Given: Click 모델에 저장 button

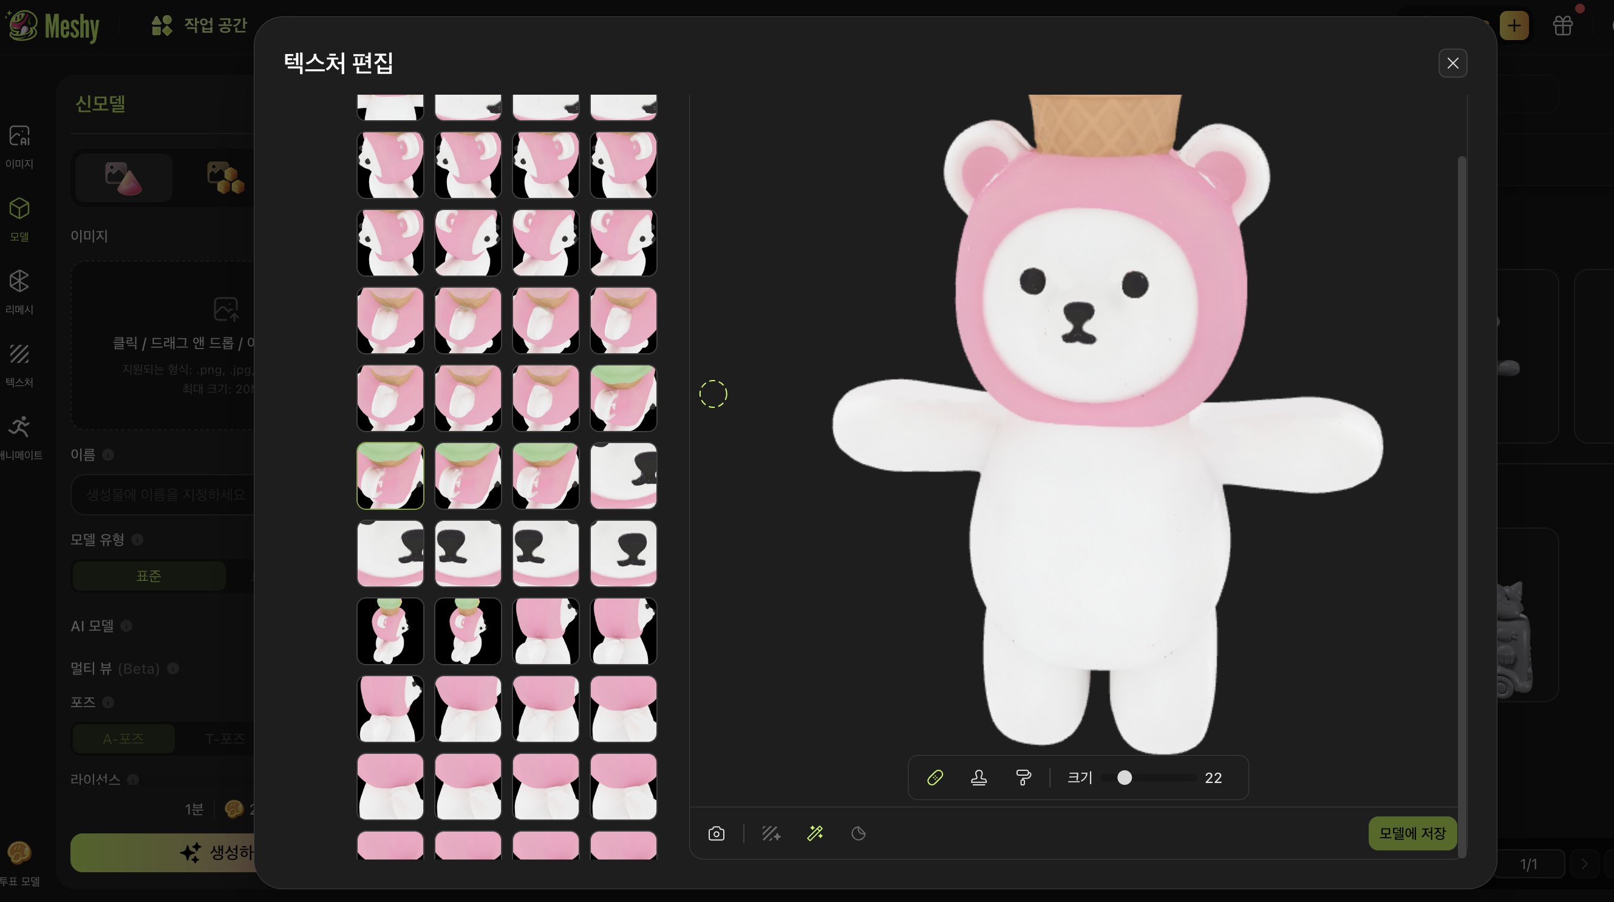Looking at the screenshot, I should click(1412, 834).
